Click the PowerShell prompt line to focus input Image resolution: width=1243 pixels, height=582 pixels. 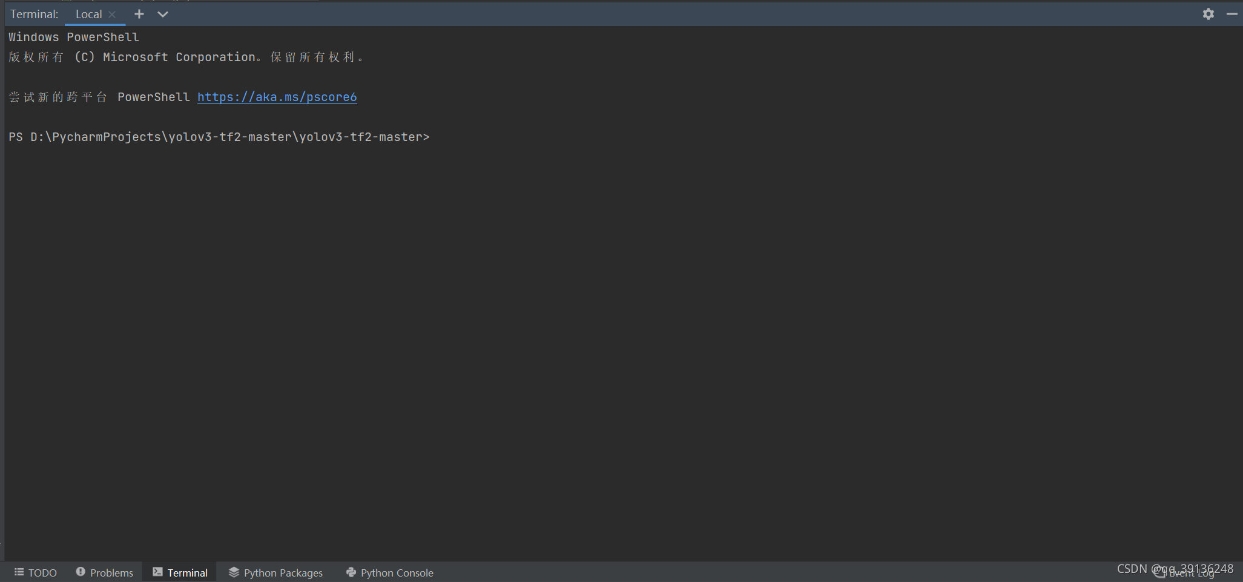coord(219,137)
